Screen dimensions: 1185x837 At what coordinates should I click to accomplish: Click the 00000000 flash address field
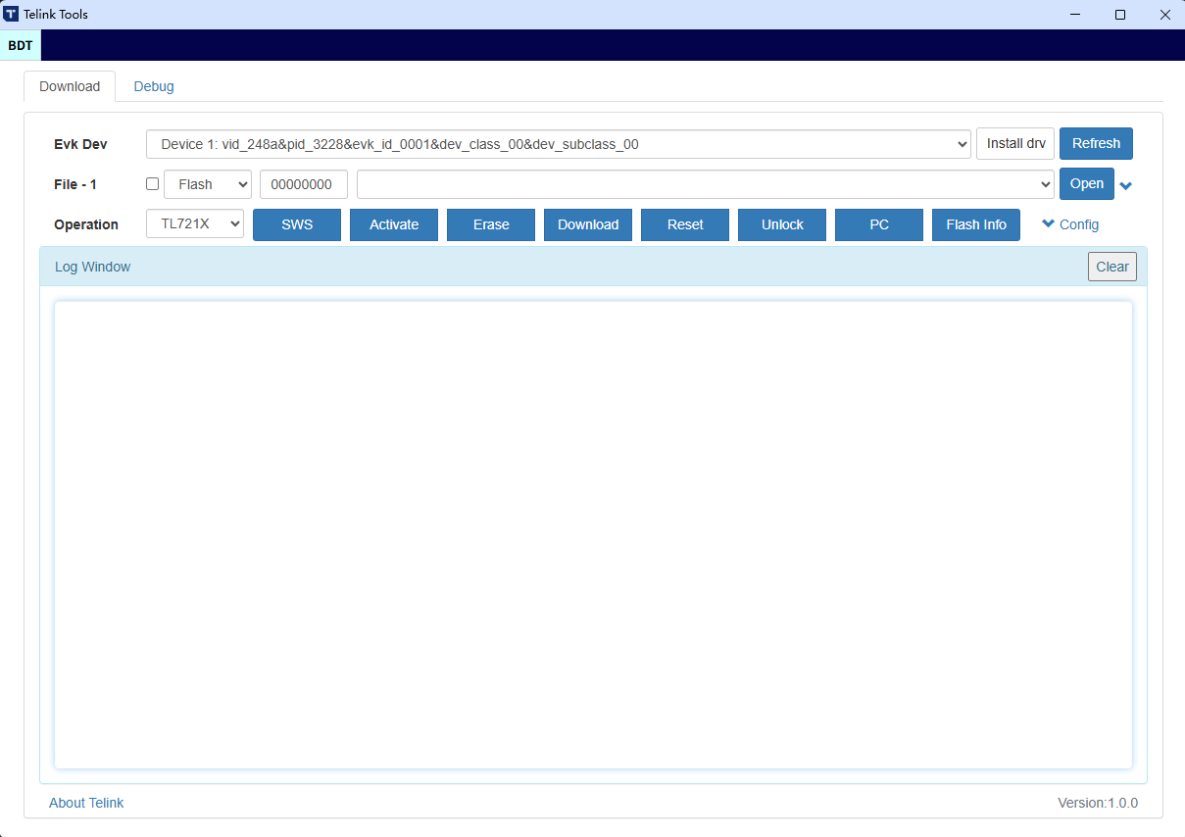303,183
